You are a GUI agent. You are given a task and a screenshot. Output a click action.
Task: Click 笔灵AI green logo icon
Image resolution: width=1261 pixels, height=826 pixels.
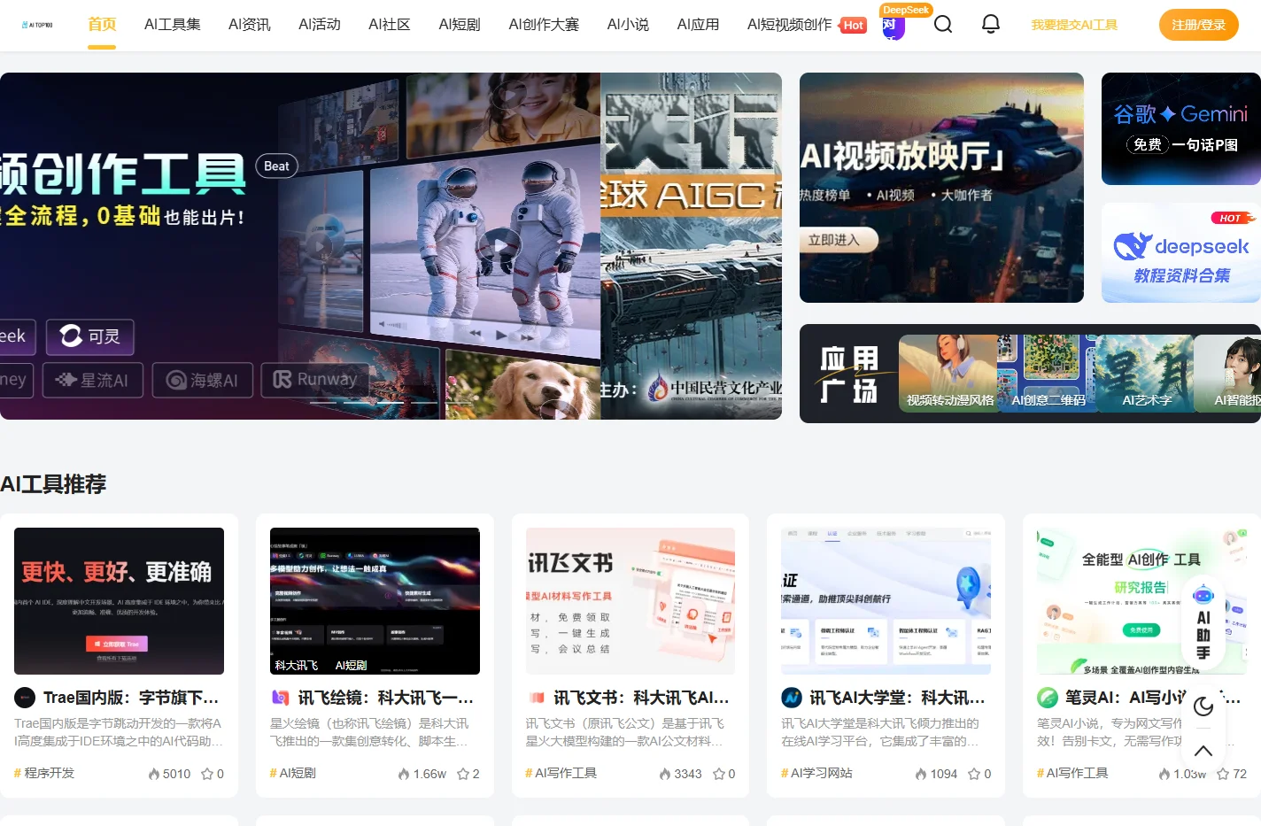[x=1048, y=698]
